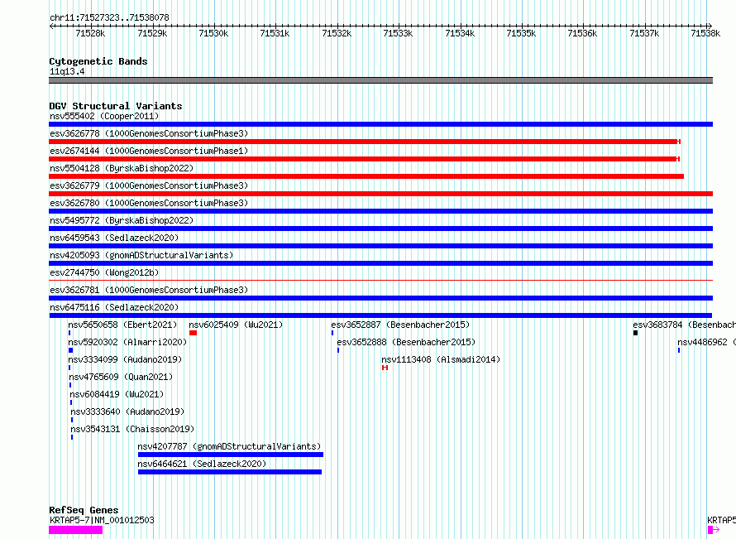Click the DGV Structural Variants track title

(116, 106)
